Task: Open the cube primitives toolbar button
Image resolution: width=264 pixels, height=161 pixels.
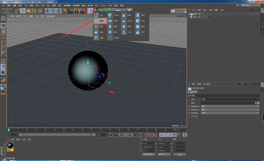Action: (90, 11)
